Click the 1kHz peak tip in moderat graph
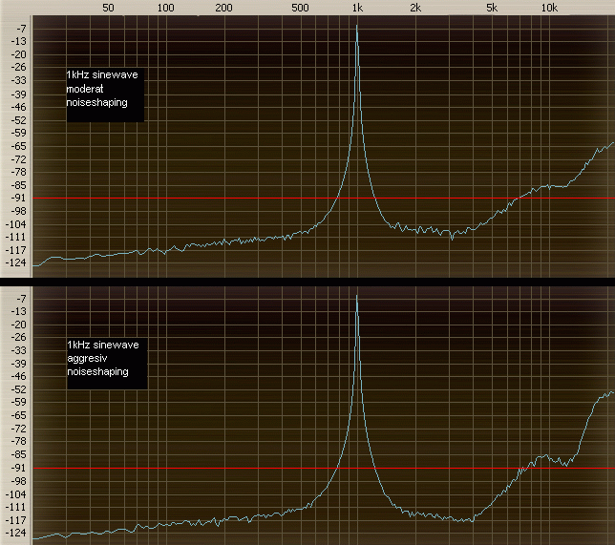 coord(356,26)
